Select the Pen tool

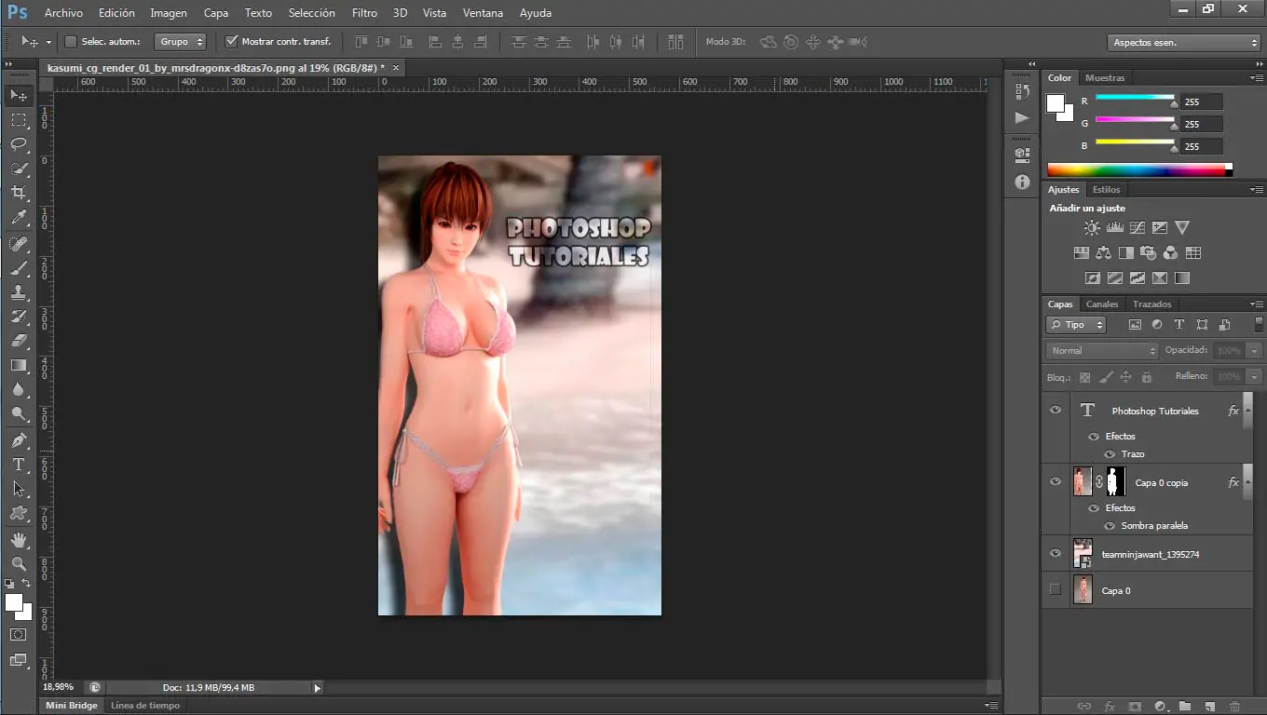[19, 440]
